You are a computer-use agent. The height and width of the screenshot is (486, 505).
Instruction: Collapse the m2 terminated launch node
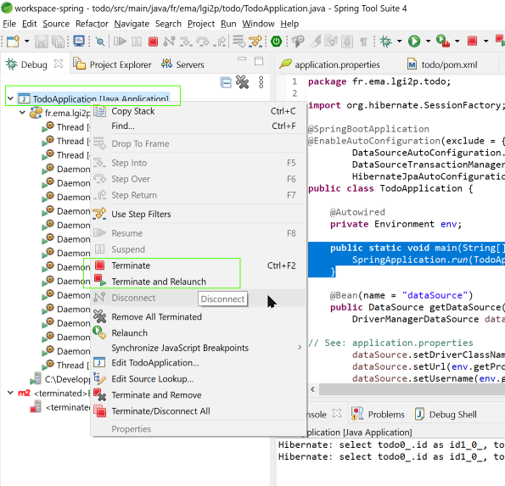click(10, 393)
